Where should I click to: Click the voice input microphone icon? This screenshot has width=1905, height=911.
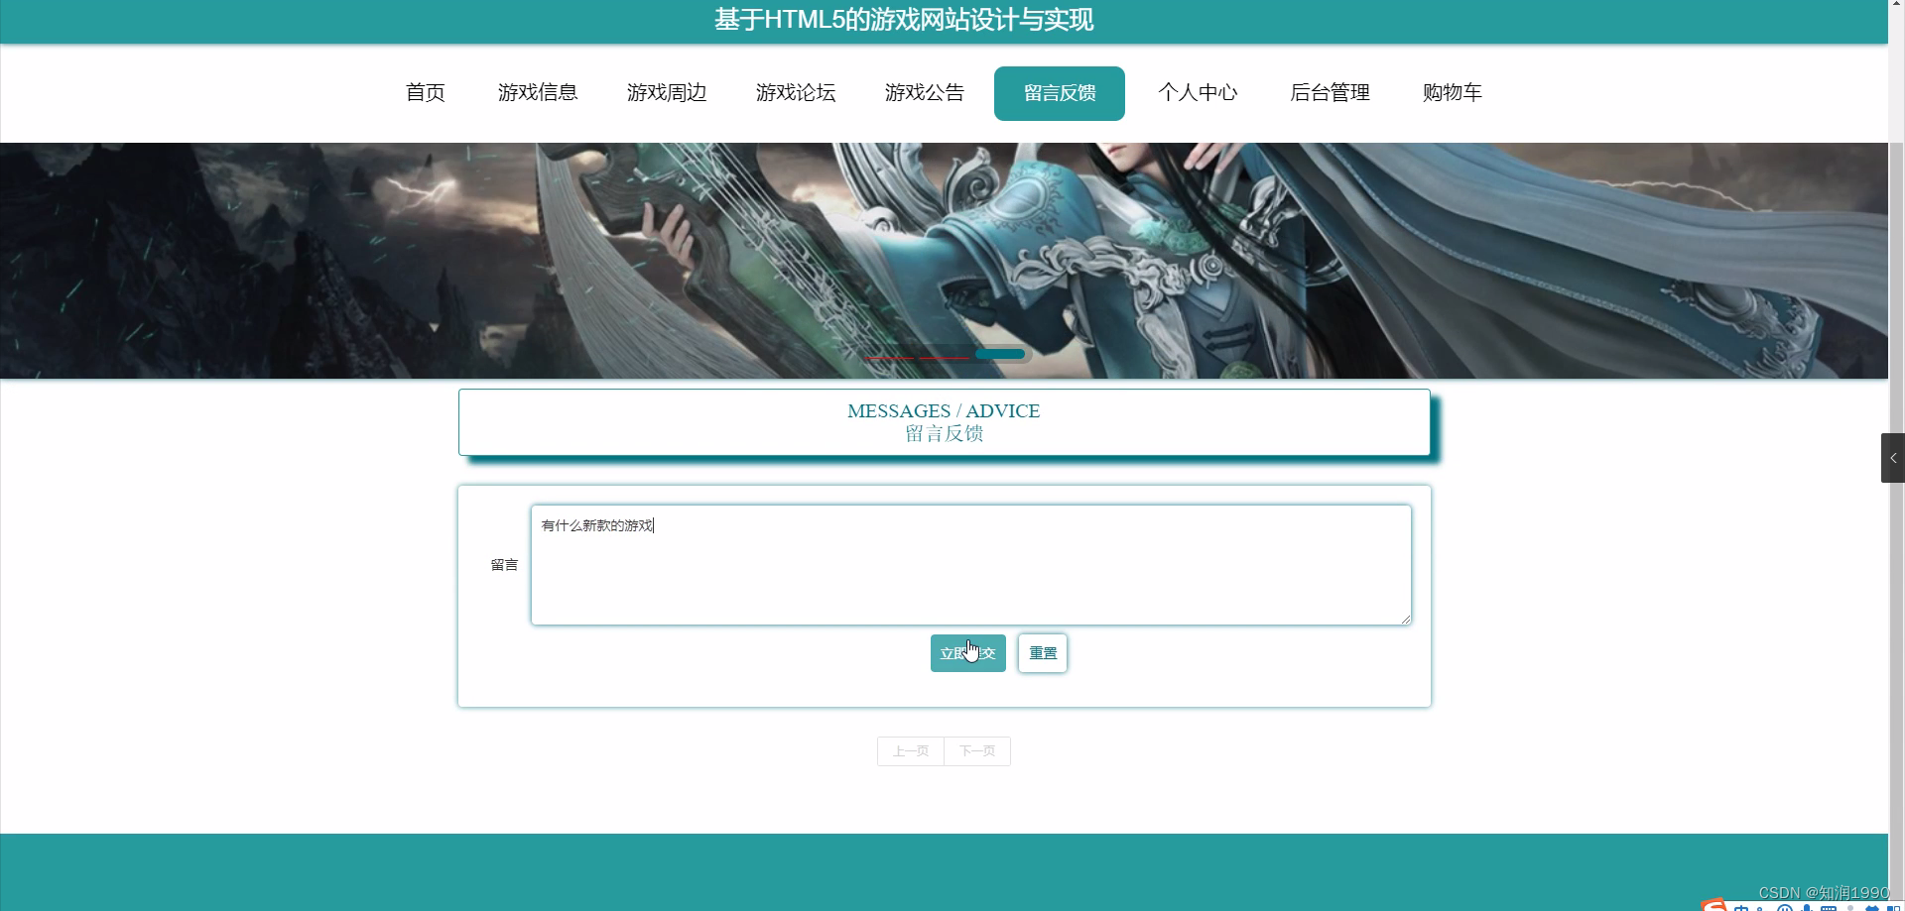(1807, 907)
